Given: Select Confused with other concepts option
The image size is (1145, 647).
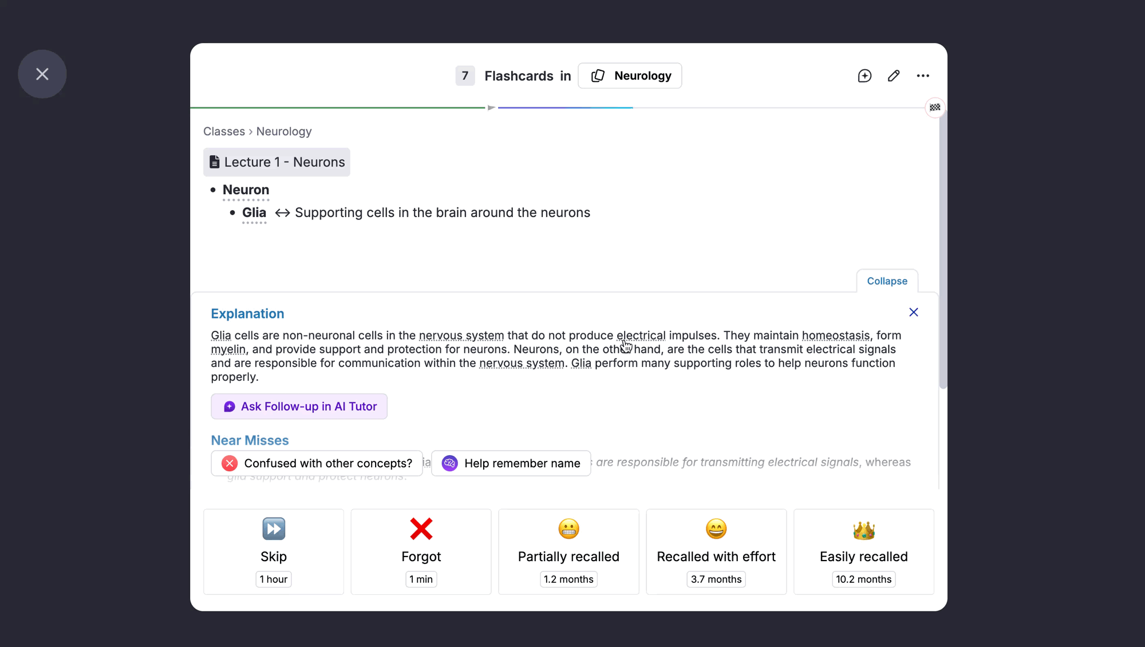Looking at the screenshot, I should [x=317, y=463].
